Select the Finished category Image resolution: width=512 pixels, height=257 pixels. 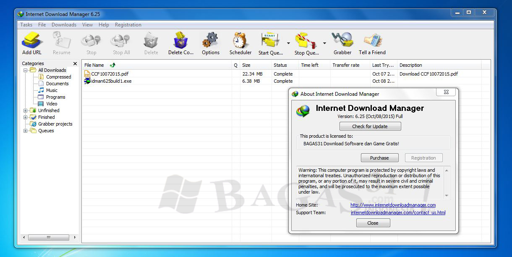pyautogui.click(x=46, y=117)
